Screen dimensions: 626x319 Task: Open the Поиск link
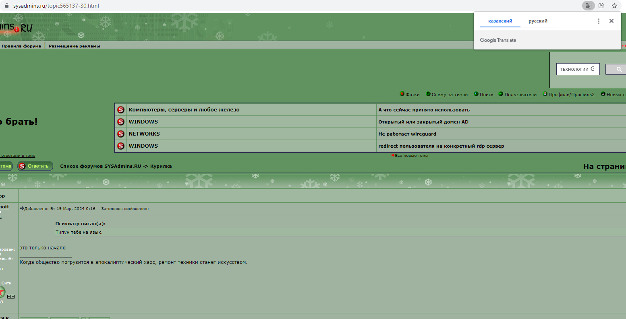tap(487, 95)
